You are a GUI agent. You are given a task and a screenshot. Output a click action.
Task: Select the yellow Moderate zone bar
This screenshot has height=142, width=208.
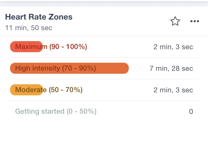[x=26, y=90]
